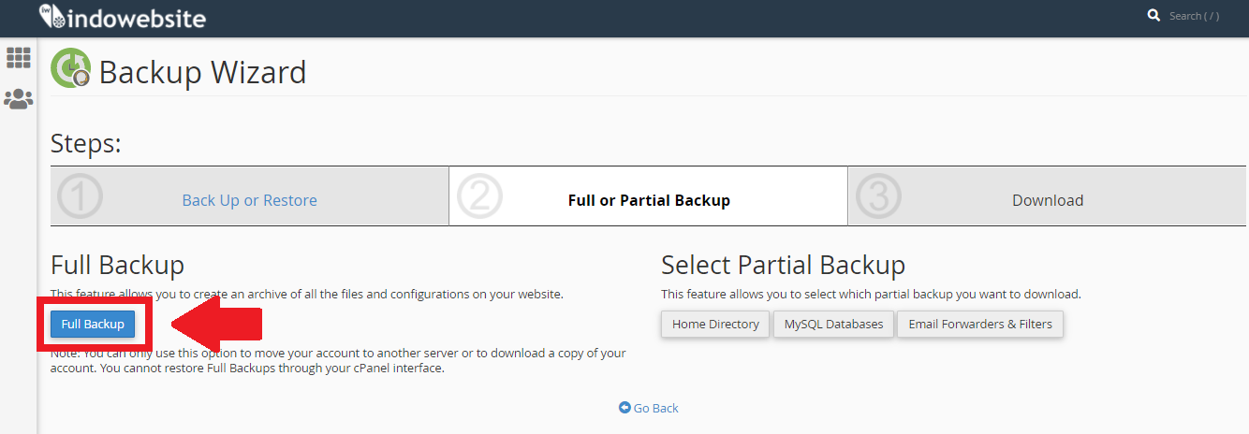Select the Download step
Viewport: 1249px width, 434px height.
pyautogui.click(x=1048, y=200)
